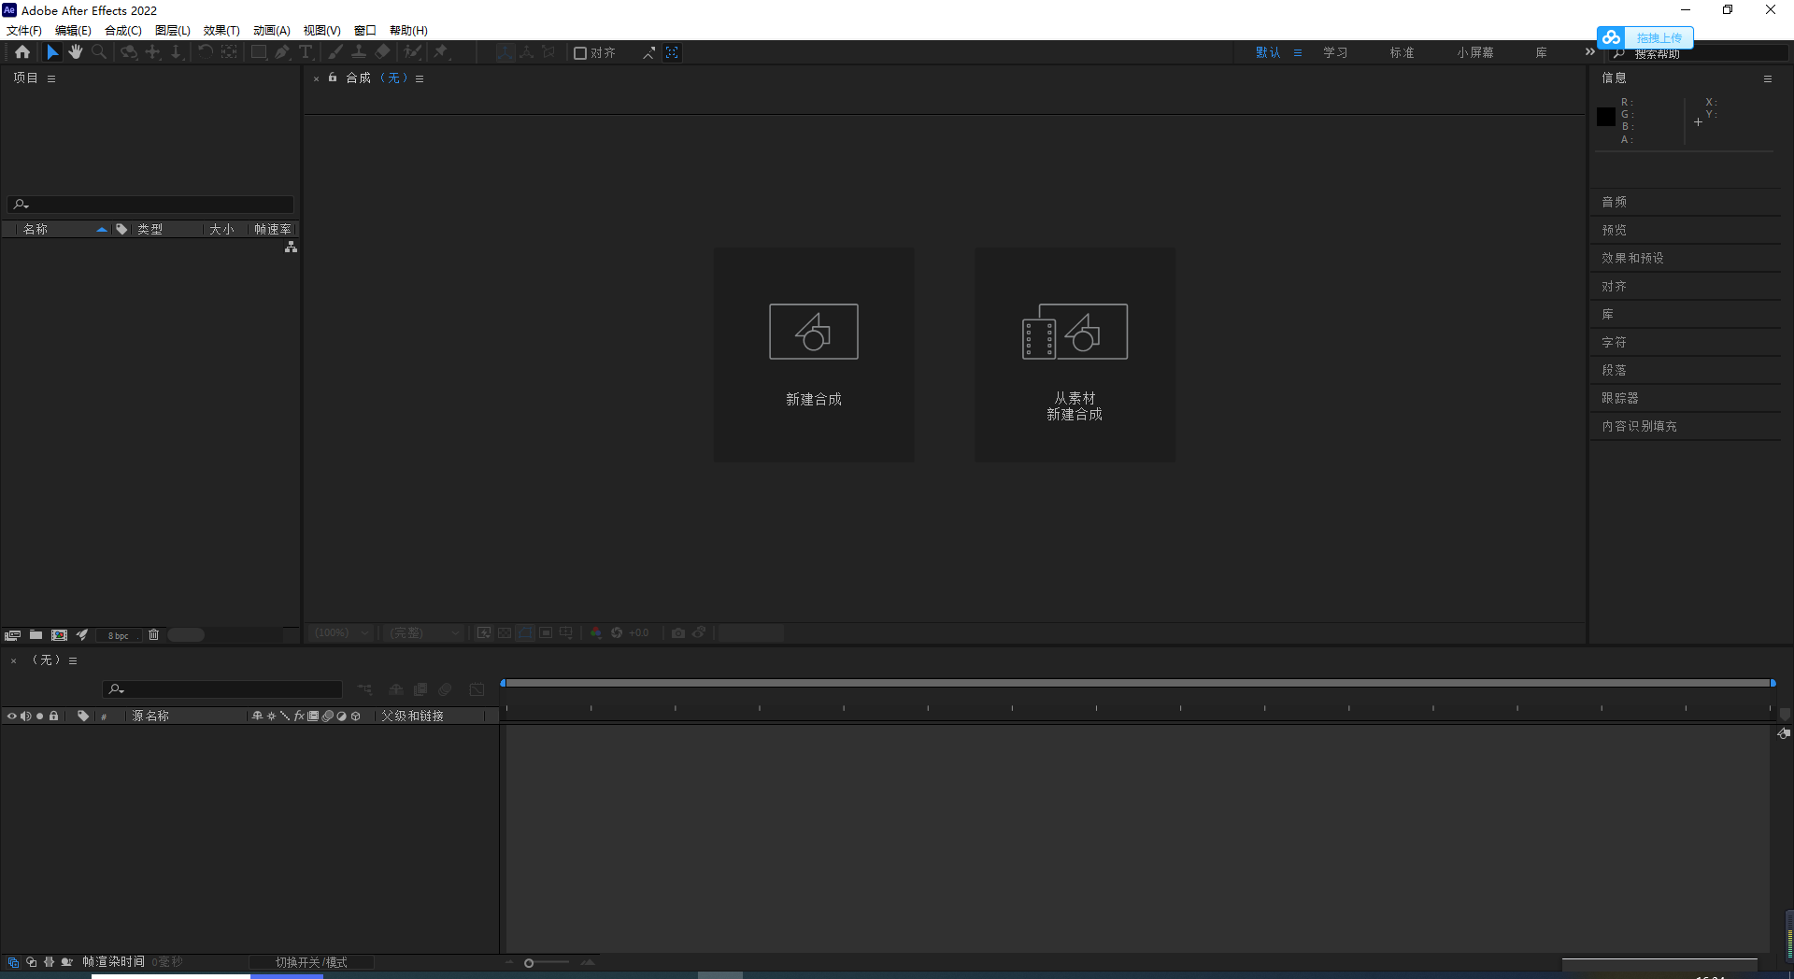
Task: Open the resolution 完整 dropdown
Action: [x=424, y=632]
